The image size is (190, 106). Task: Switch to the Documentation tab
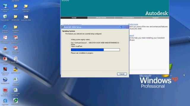pos(128,18)
